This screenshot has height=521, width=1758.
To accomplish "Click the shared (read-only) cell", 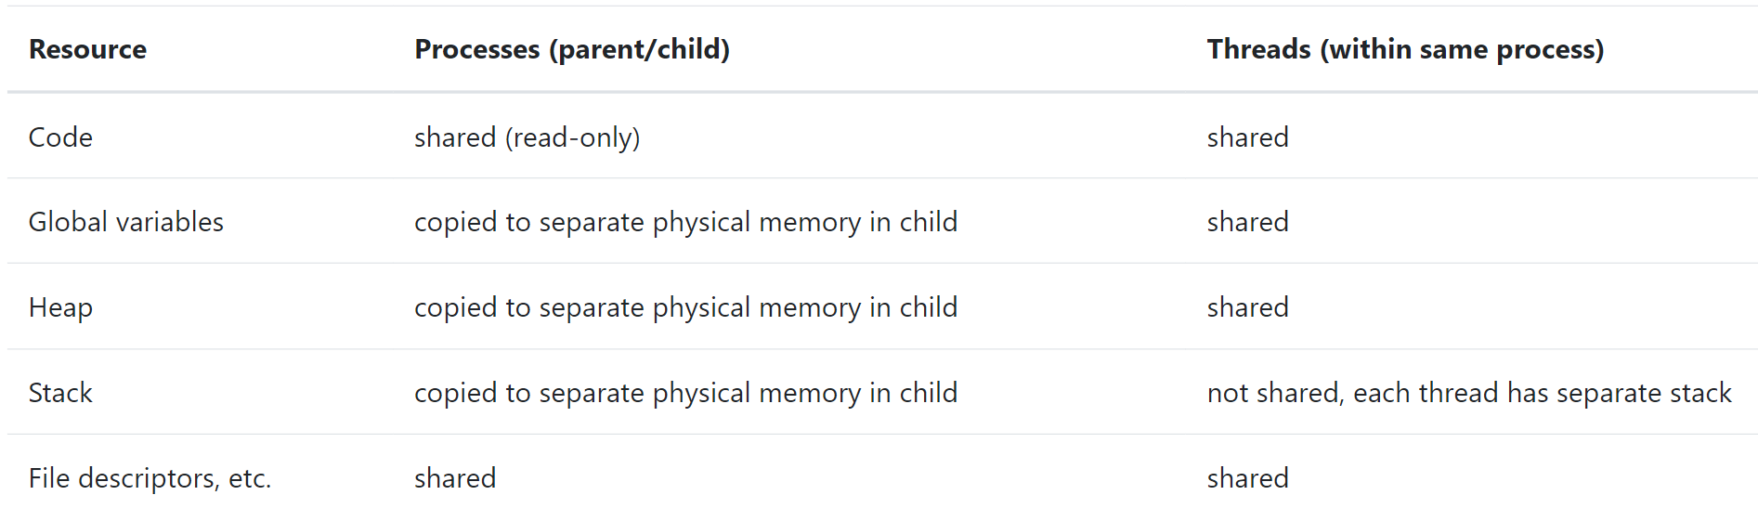I will point(527,137).
